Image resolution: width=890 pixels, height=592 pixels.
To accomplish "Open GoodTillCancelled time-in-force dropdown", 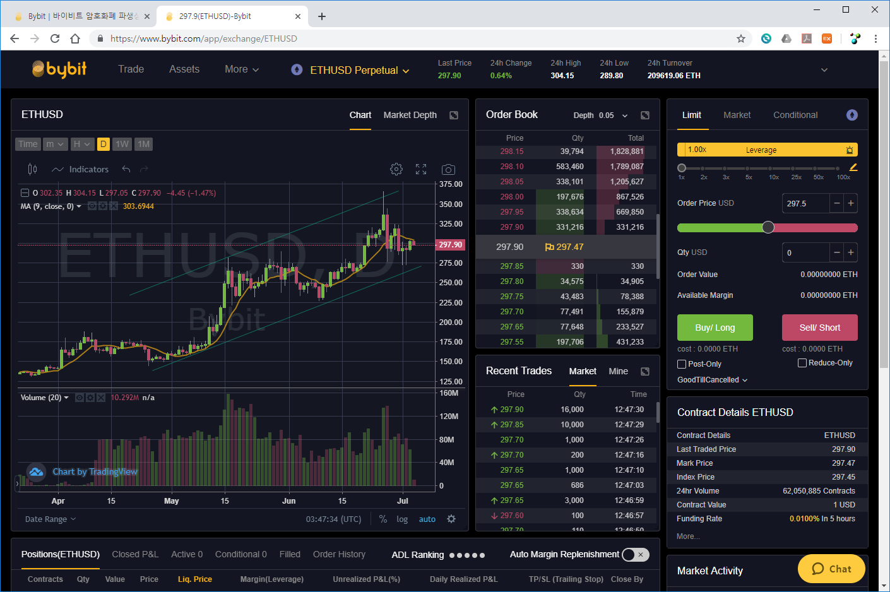I will pyautogui.click(x=713, y=380).
